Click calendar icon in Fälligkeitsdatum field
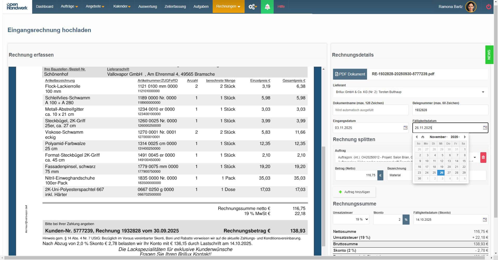Image resolution: width=498 pixels, height=260 pixels. tap(485, 128)
